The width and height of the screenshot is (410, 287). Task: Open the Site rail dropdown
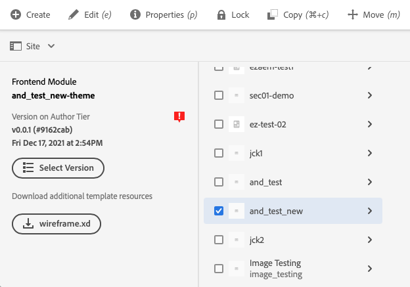(32, 46)
